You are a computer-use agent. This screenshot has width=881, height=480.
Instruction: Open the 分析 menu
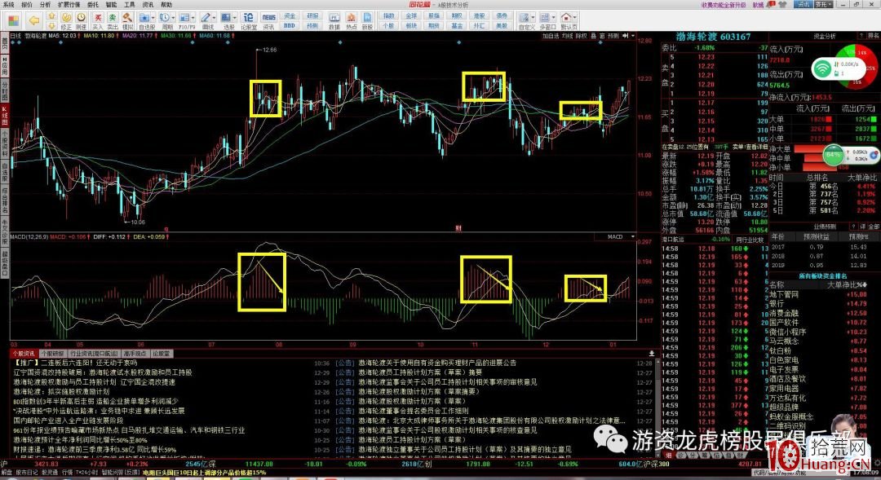pos(45,5)
